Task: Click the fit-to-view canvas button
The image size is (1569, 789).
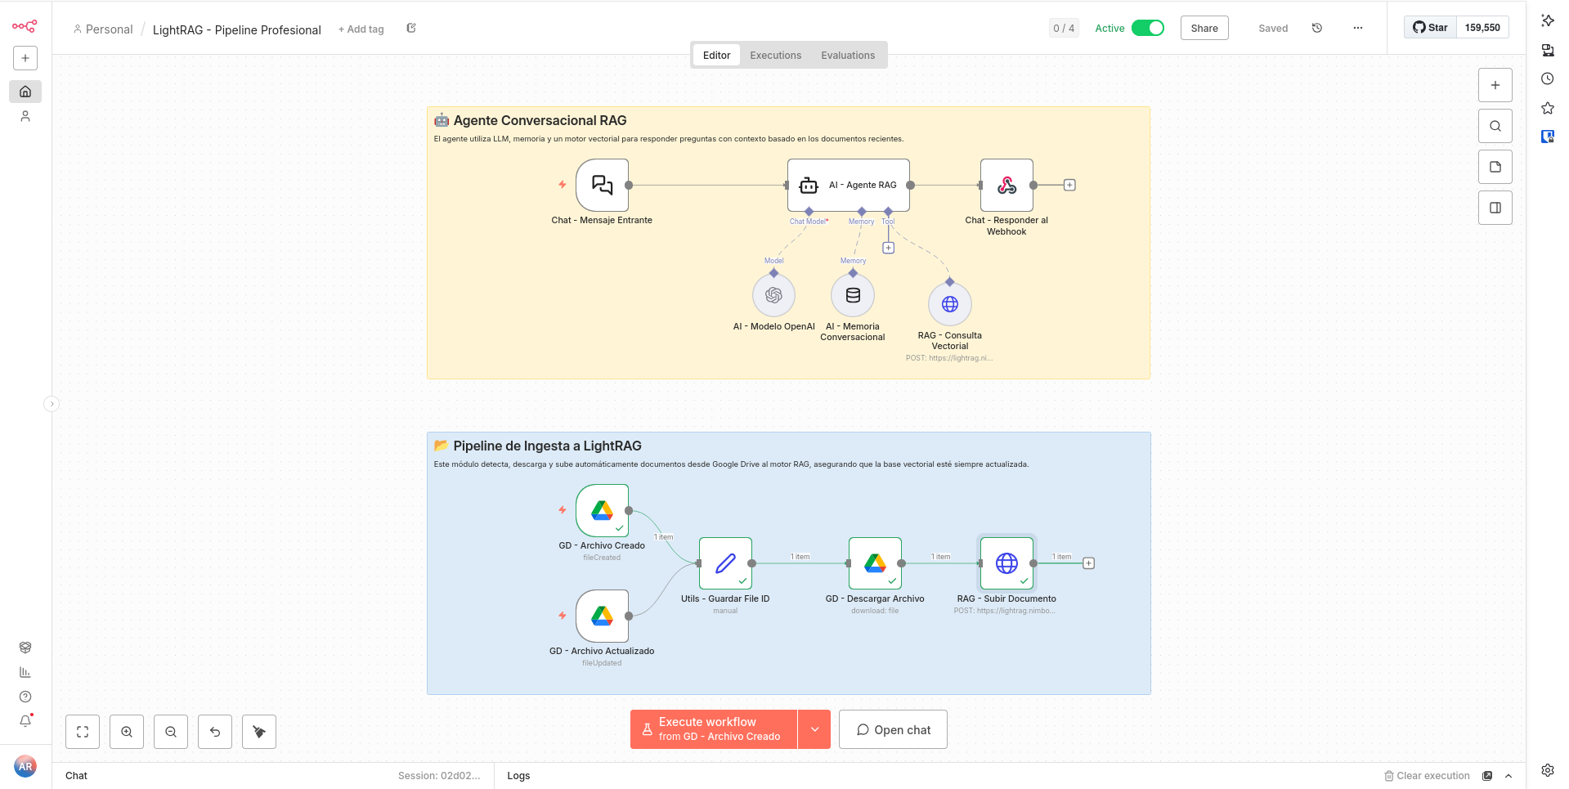Action: click(x=83, y=732)
